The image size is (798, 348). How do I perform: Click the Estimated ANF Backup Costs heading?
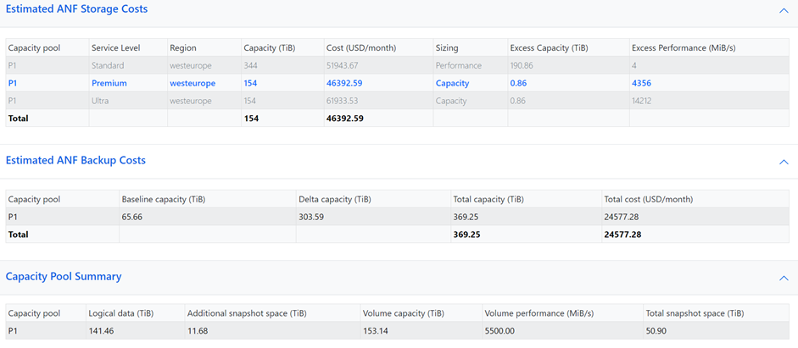click(75, 160)
